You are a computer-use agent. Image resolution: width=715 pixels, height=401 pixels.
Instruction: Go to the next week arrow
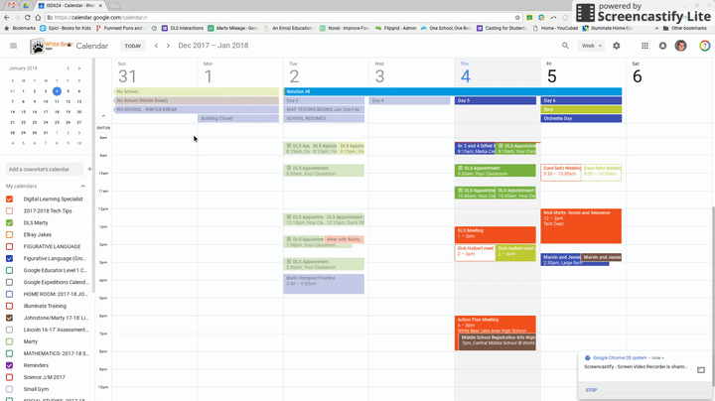[168, 46]
